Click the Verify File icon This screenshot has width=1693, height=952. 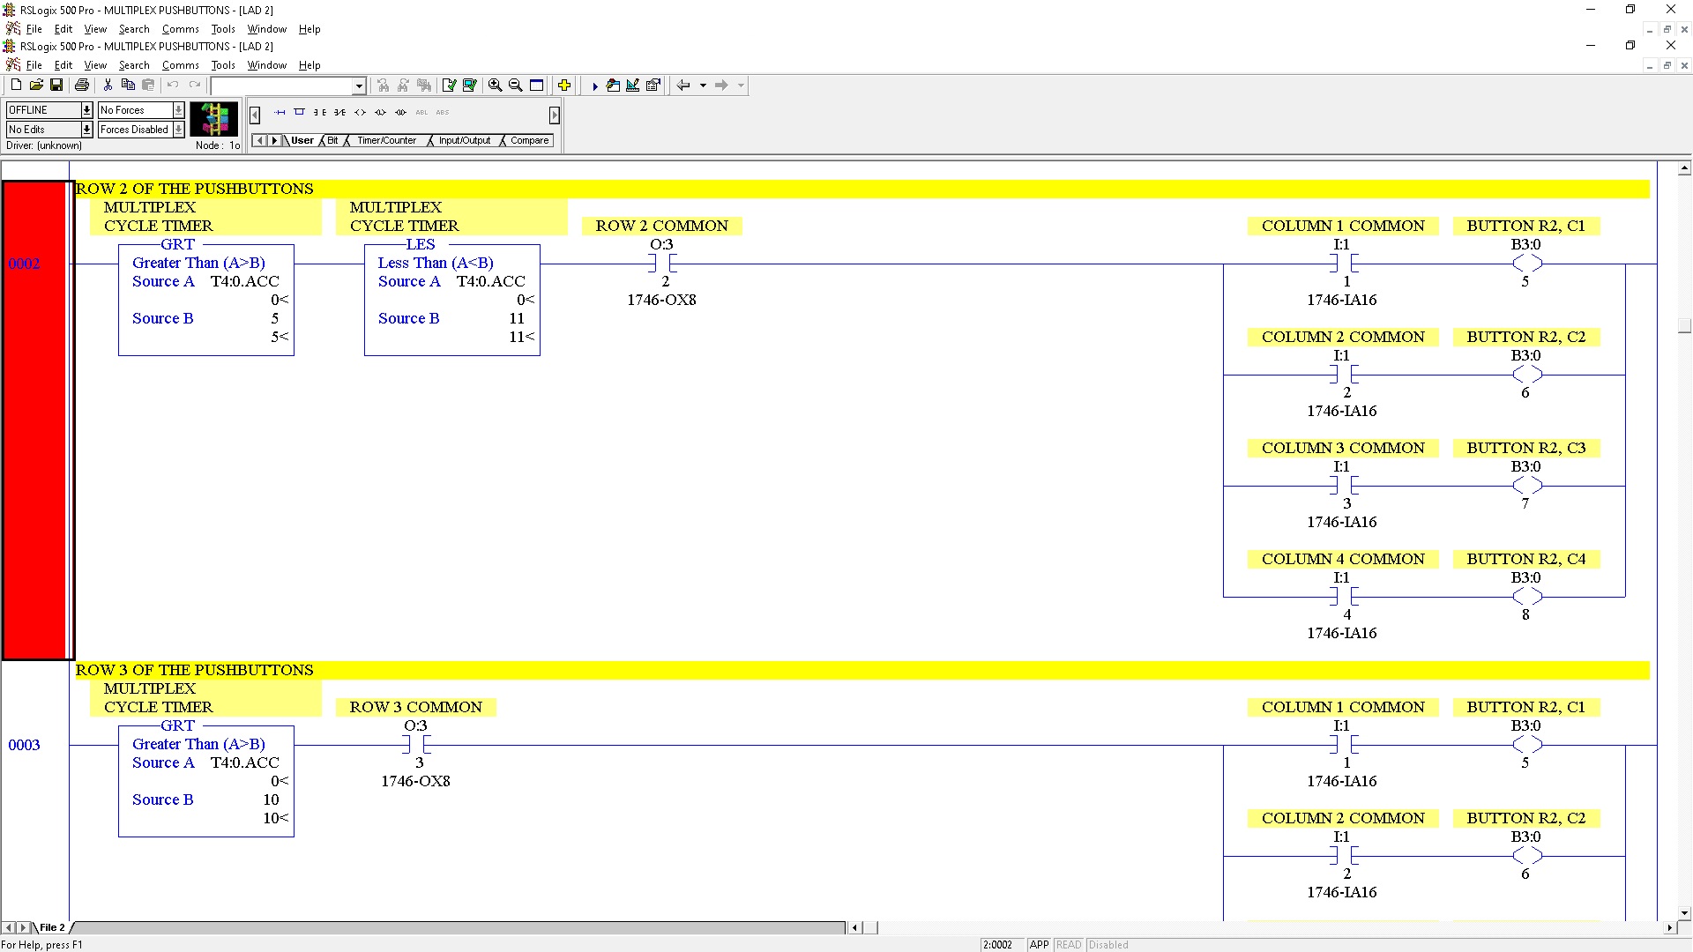point(450,86)
